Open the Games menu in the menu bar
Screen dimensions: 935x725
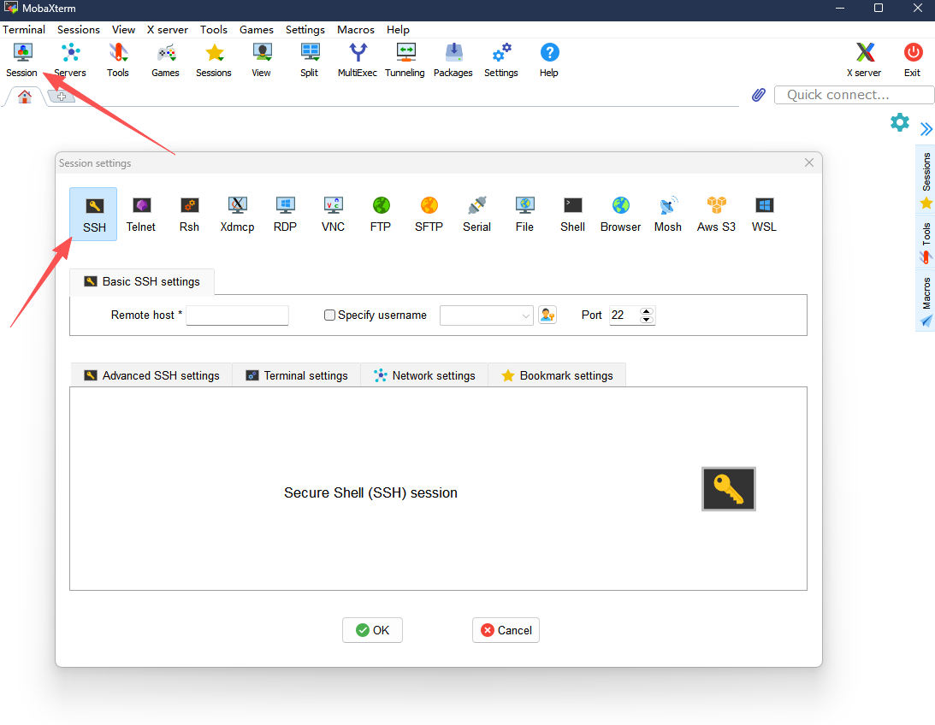pos(257,30)
